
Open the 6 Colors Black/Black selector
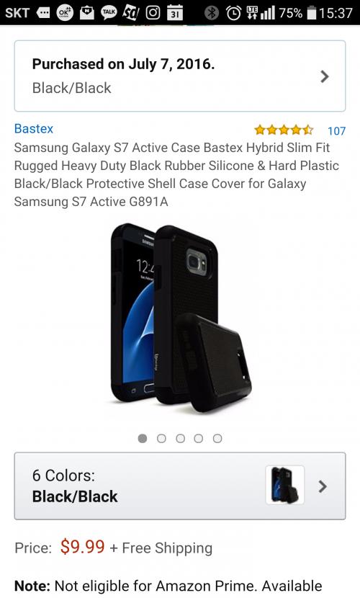[180, 486]
